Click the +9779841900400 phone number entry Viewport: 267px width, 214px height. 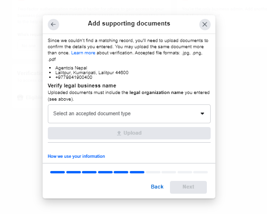pos(74,77)
